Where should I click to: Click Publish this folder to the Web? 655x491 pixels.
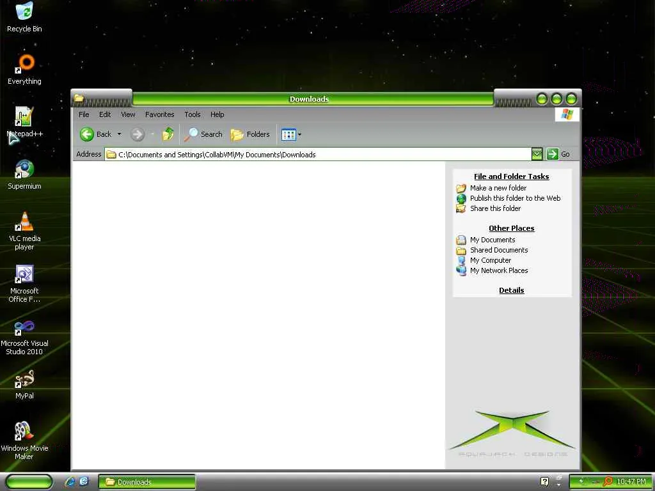coord(516,198)
